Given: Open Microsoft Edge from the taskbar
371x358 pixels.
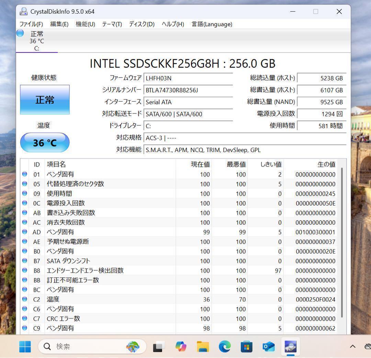Looking at the screenshot, I should click(x=225, y=347).
